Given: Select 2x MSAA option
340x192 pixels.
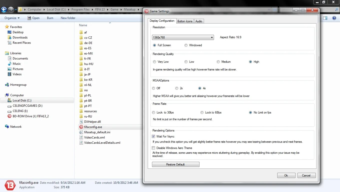Looking at the screenshot, I should coord(177,88).
